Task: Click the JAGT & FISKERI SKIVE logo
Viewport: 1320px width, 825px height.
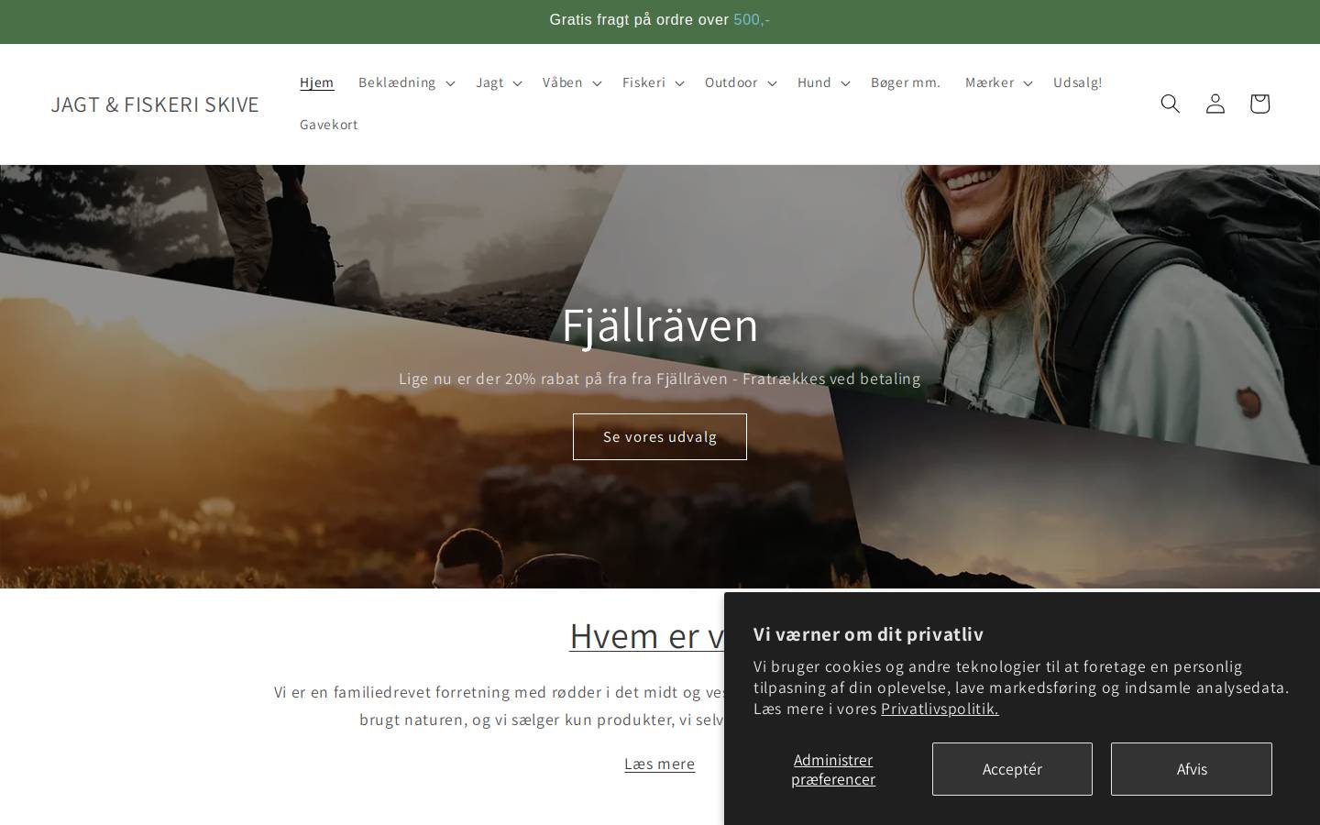Action: pos(155,104)
